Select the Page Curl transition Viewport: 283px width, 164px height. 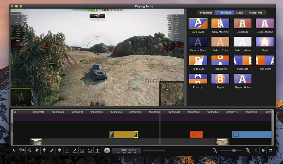click(198, 60)
